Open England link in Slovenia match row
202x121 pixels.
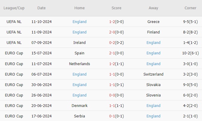coord(79,95)
